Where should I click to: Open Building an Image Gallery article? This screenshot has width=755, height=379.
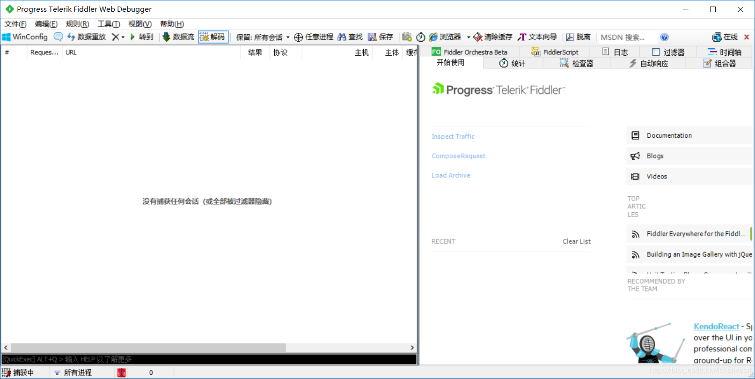point(689,254)
